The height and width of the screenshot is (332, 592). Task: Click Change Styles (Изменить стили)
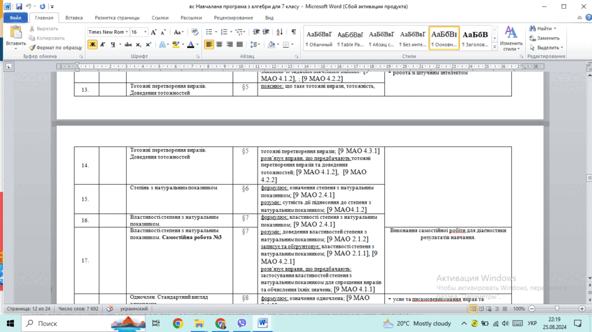(x=511, y=38)
